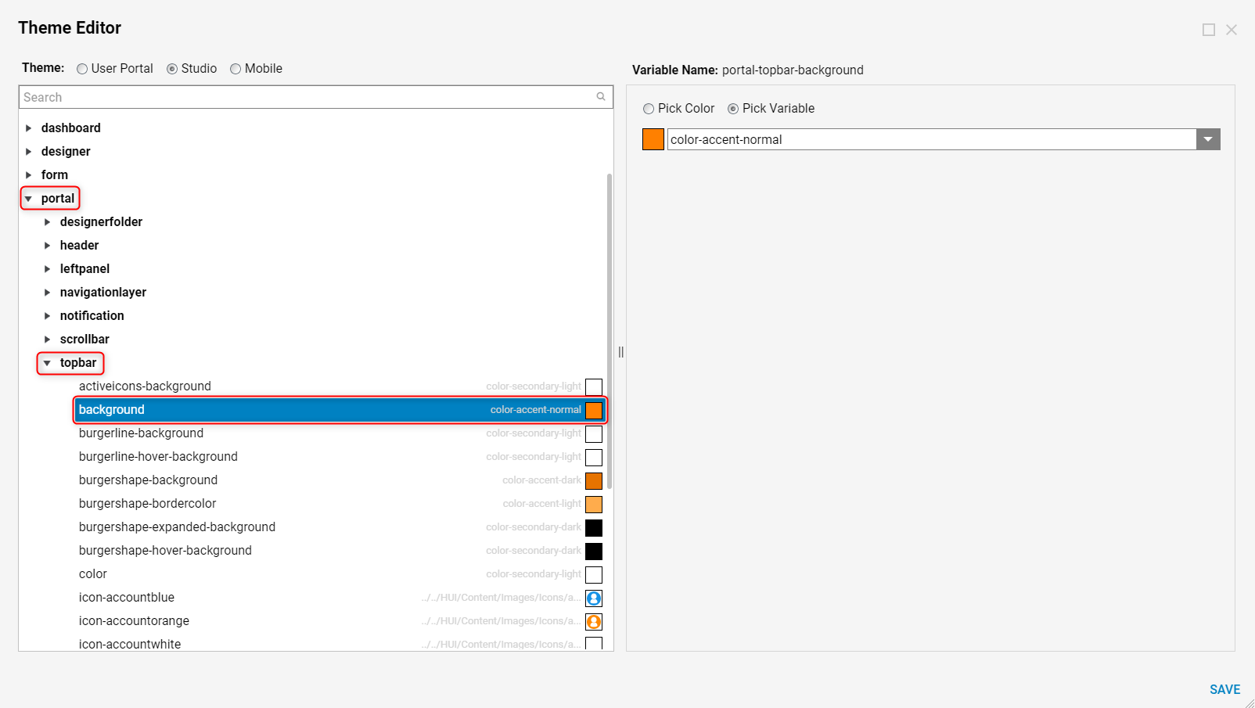Close the Theme Editor dialog
Image resolution: width=1255 pixels, height=708 pixels.
coord(1232,30)
